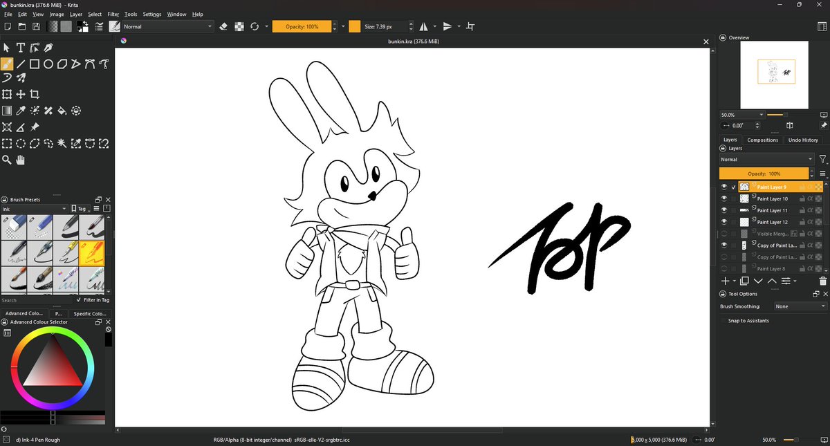Hide Copy of Paint Layer with bold name

tap(724, 245)
